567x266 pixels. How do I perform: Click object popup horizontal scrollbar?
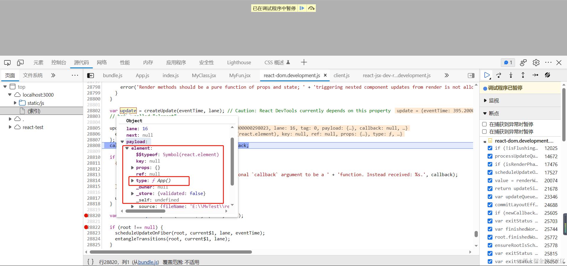[x=145, y=211]
